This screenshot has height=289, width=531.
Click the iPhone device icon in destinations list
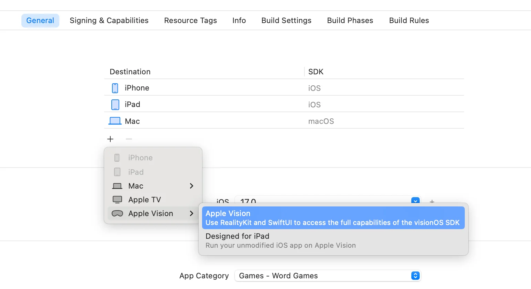[x=115, y=88]
